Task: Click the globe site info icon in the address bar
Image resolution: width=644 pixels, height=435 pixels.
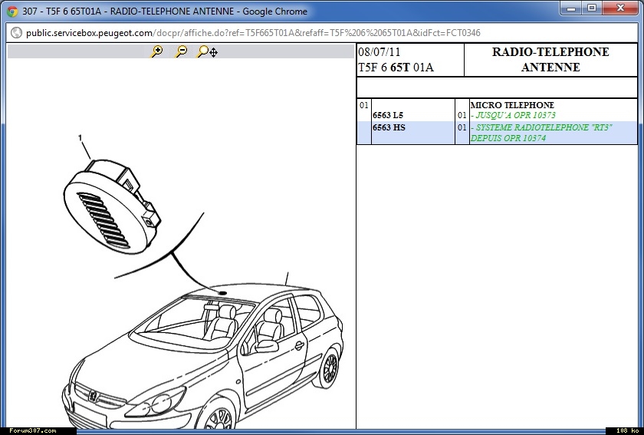Action: (16, 32)
